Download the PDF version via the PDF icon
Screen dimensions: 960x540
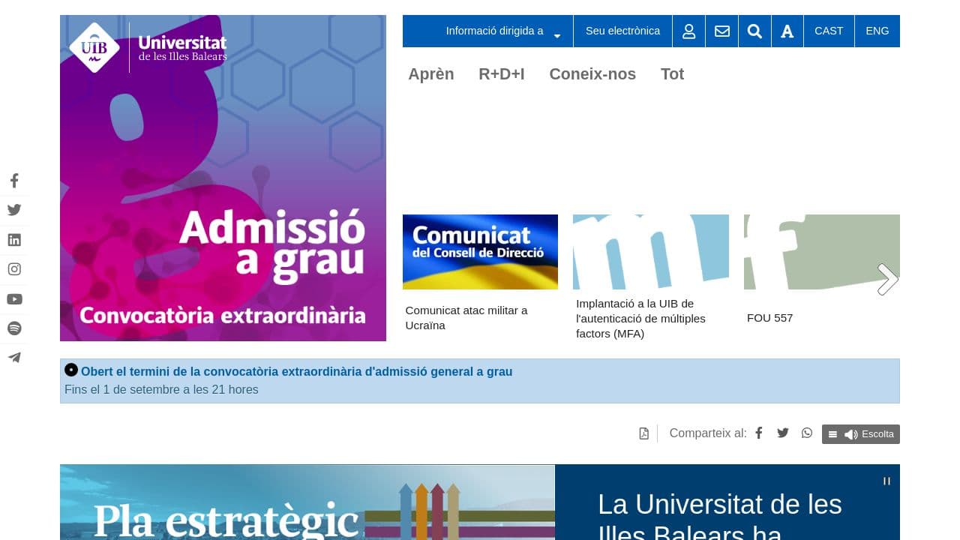coord(643,433)
